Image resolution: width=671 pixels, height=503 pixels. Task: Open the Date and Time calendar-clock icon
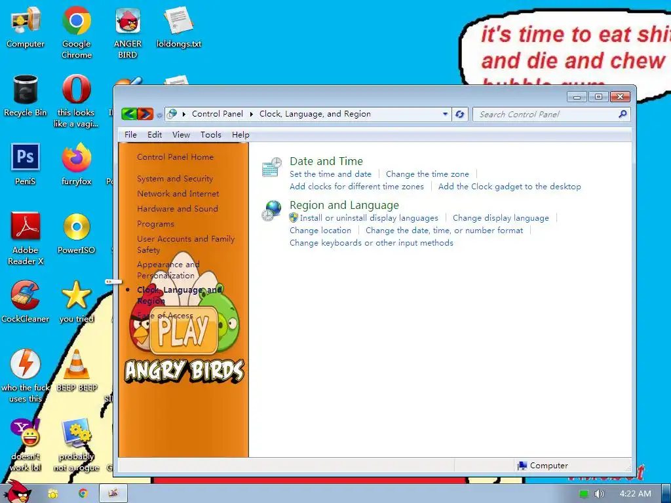[x=272, y=167]
